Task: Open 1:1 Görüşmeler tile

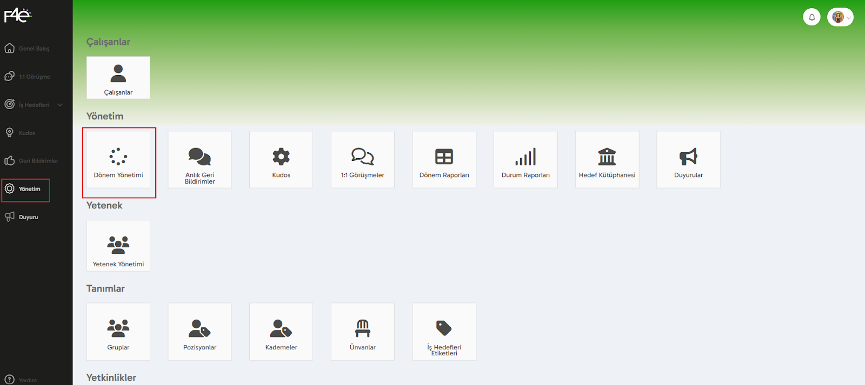Action: click(362, 160)
